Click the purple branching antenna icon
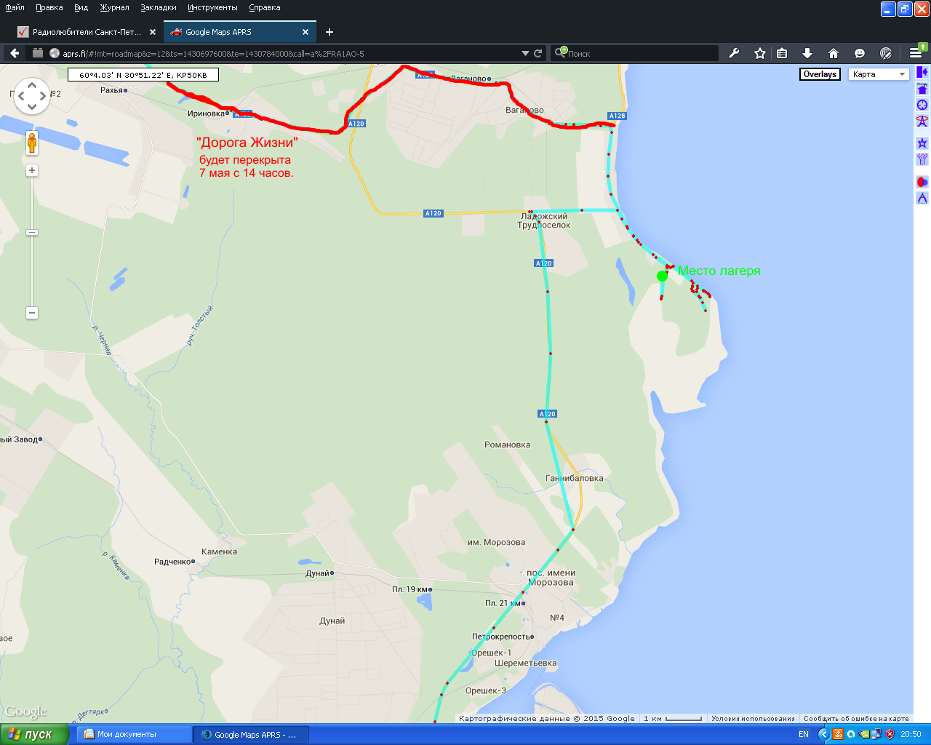931x745 pixels. pyautogui.click(x=922, y=159)
